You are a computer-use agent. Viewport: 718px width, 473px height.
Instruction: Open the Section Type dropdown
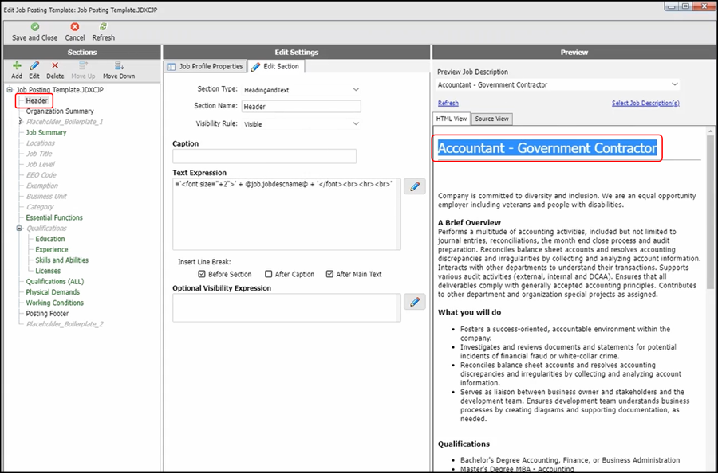356,90
